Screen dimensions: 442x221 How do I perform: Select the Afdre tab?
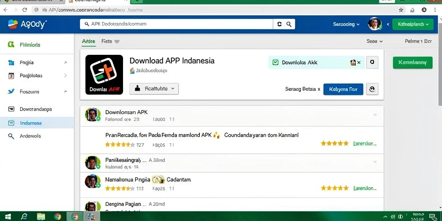(88, 41)
